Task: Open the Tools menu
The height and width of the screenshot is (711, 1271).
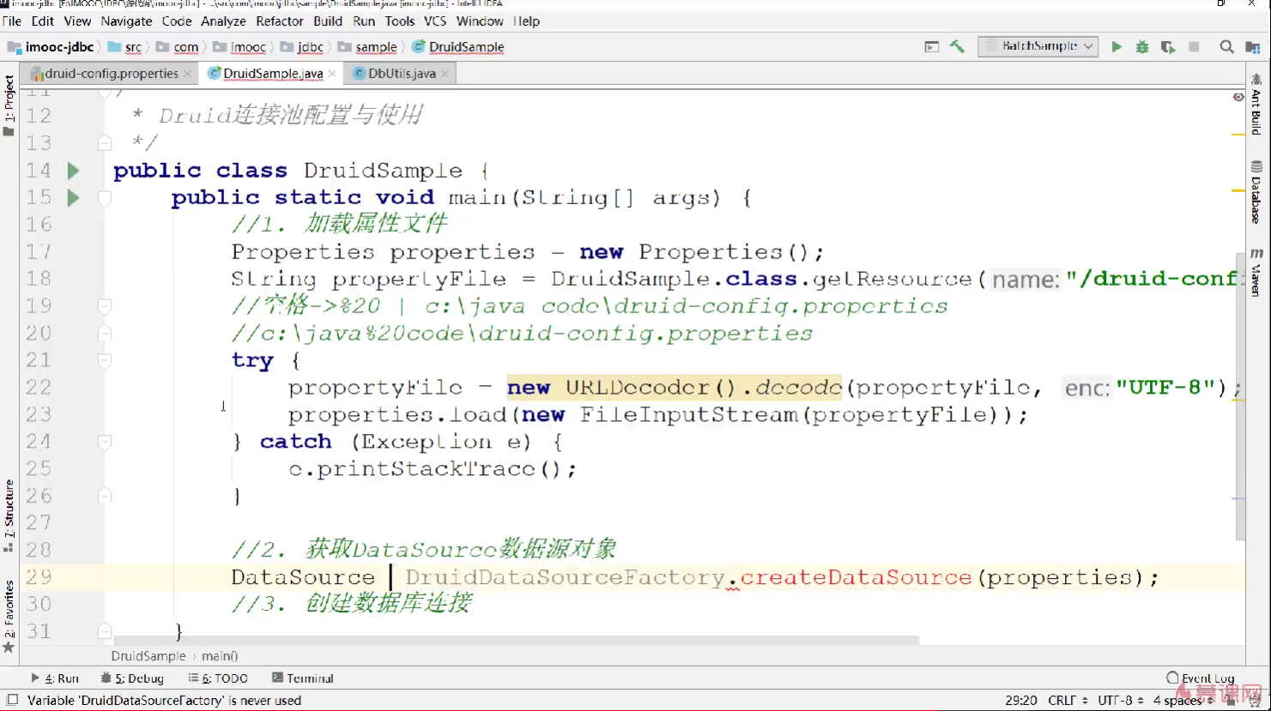Action: [x=400, y=21]
